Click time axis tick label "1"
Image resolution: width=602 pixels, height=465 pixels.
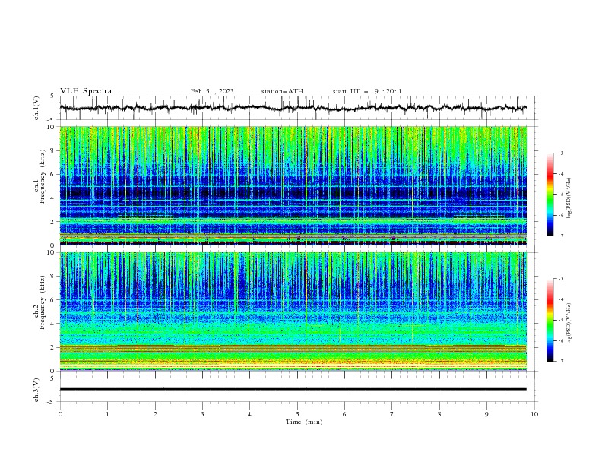click(107, 414)
